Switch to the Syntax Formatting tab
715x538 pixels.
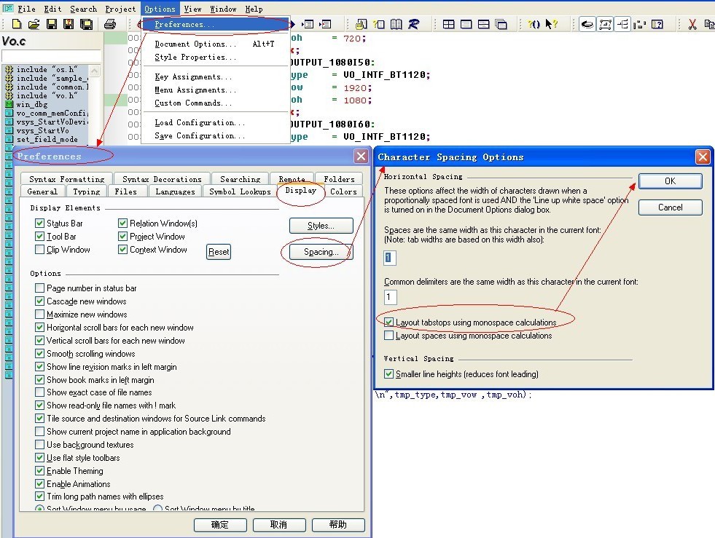click(x=67, y=179)
